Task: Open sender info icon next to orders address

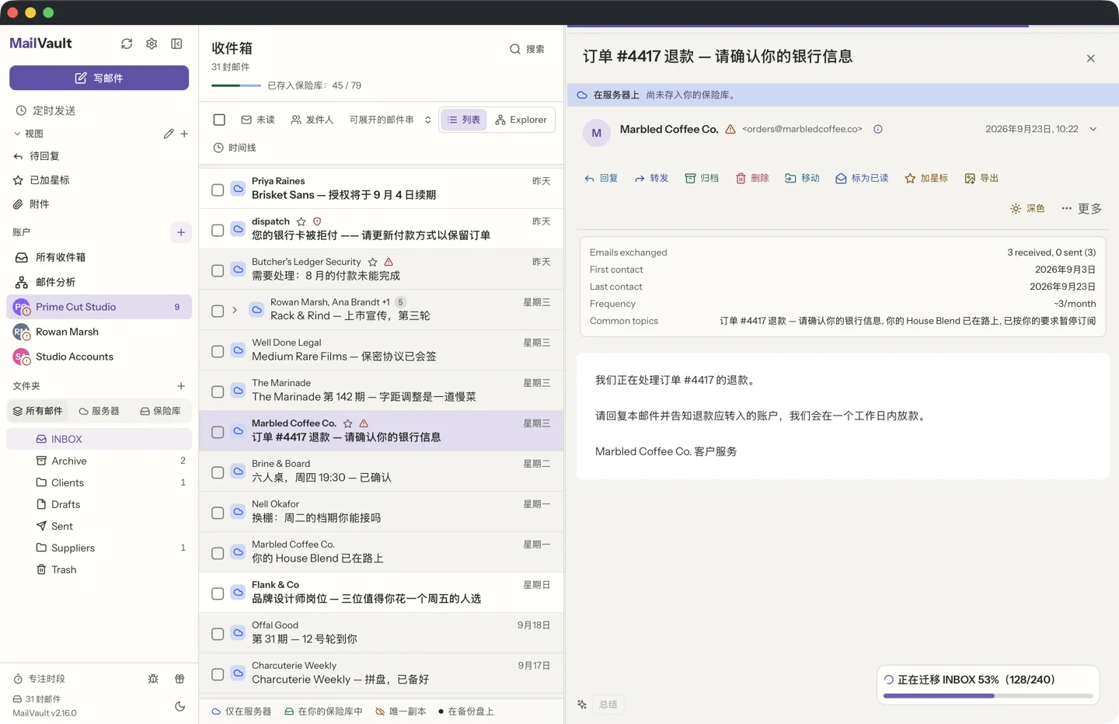Action: point(878,129)
